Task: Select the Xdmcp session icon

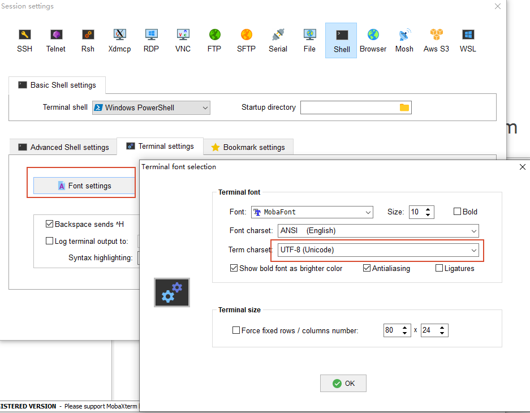Action: (x=120, y=41)
